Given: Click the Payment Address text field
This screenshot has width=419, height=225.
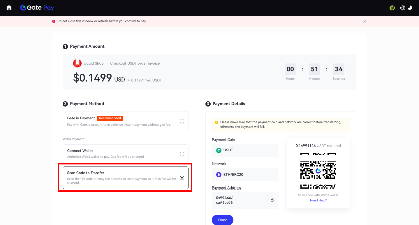Looking at the screenshot, I should pos(240,200).
